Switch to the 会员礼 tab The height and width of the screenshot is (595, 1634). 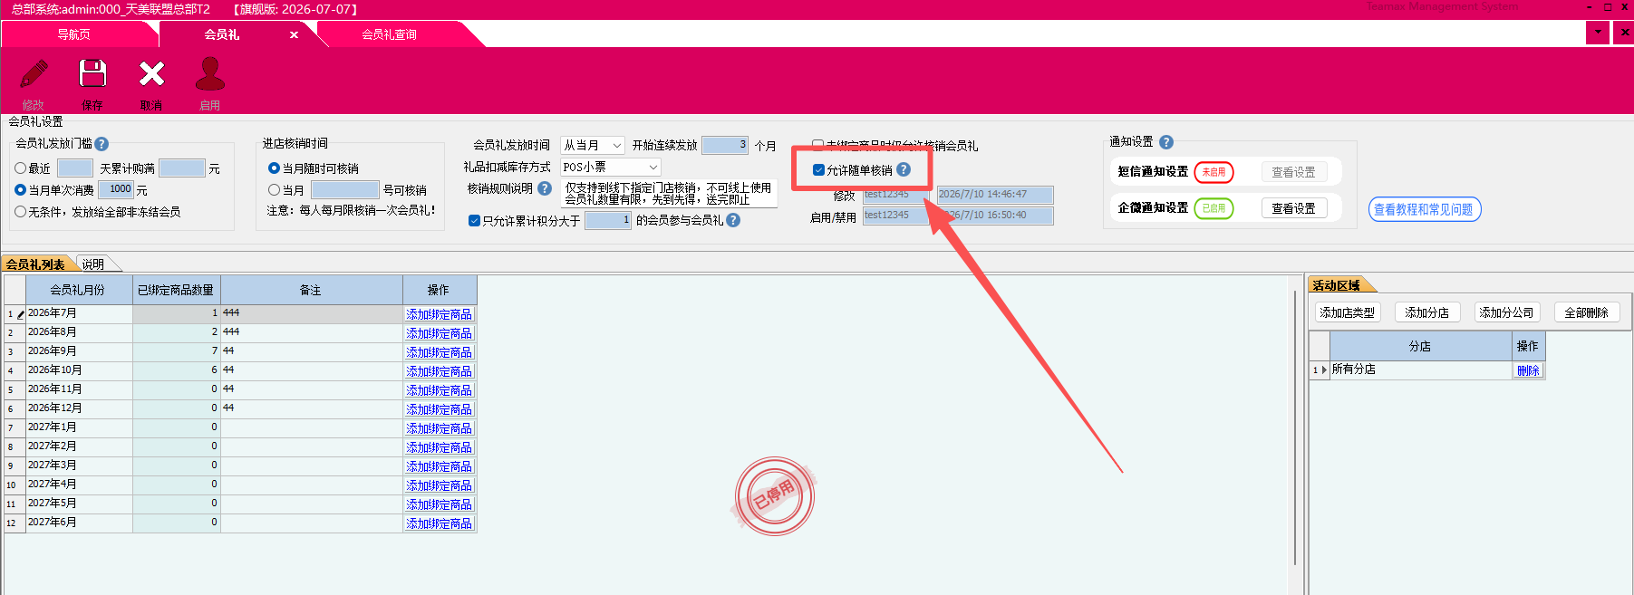(x=222, y=34)
